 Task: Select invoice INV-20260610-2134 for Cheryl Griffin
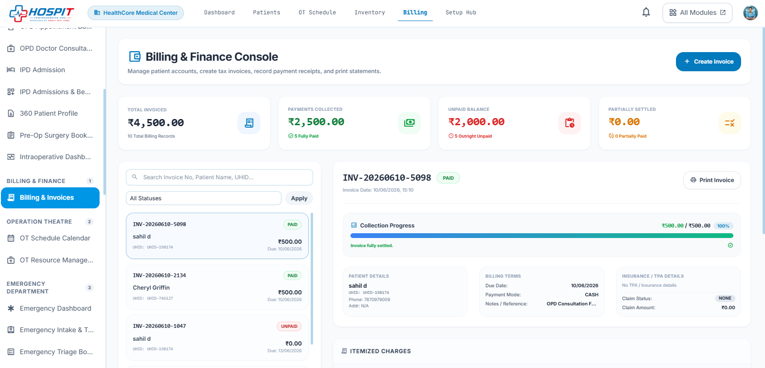point(217,287)
